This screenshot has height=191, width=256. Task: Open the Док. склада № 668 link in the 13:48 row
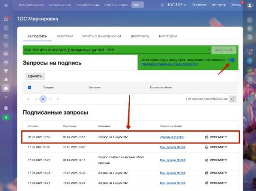173,173
